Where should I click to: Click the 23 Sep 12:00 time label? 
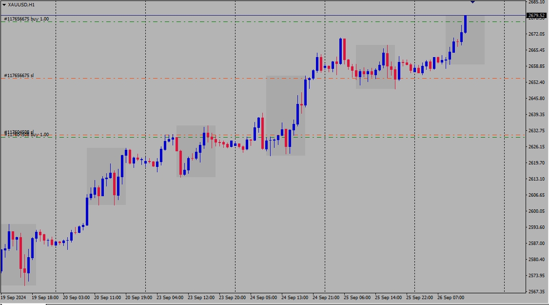201,298
